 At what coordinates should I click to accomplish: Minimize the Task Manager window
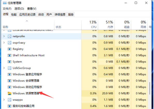coord(126,3)
